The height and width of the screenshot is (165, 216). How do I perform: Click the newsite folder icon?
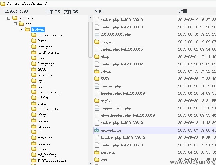tap(34, 138)
